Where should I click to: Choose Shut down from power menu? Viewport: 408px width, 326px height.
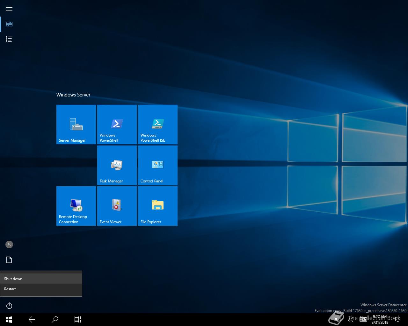[x=41, y=279]
